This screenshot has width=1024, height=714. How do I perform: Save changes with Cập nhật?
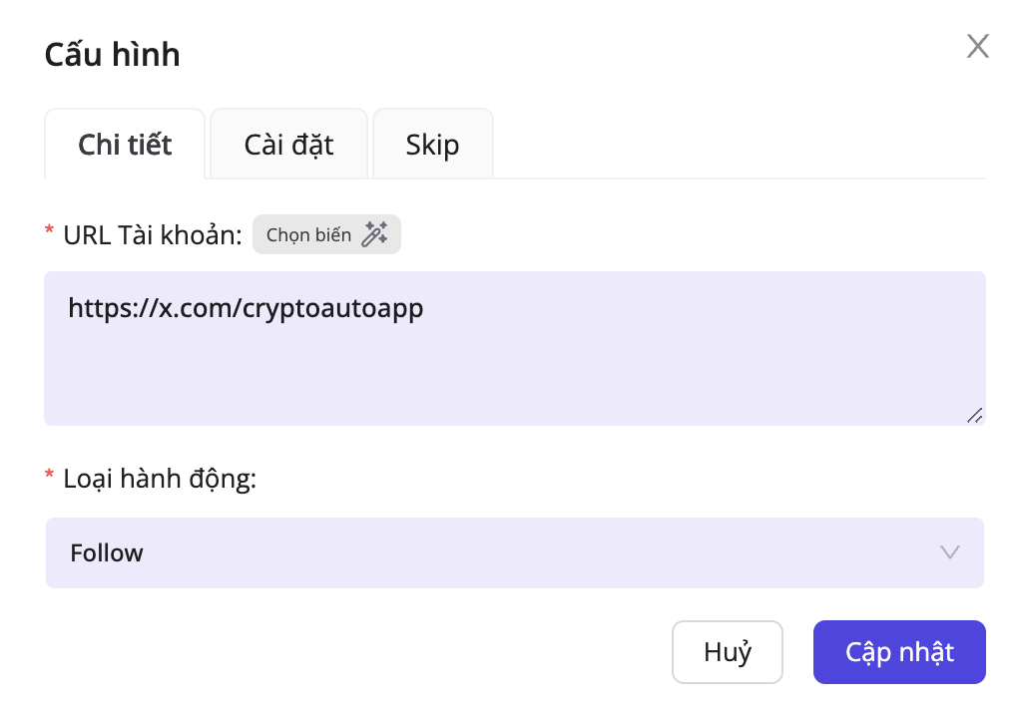899,652
